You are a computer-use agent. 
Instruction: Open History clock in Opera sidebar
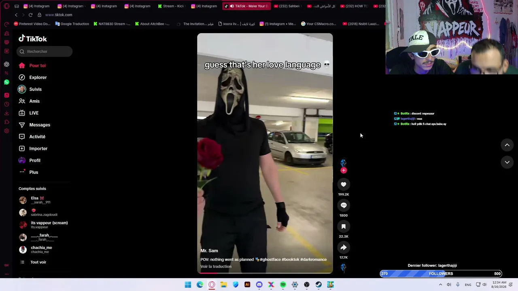click(6, 104)
